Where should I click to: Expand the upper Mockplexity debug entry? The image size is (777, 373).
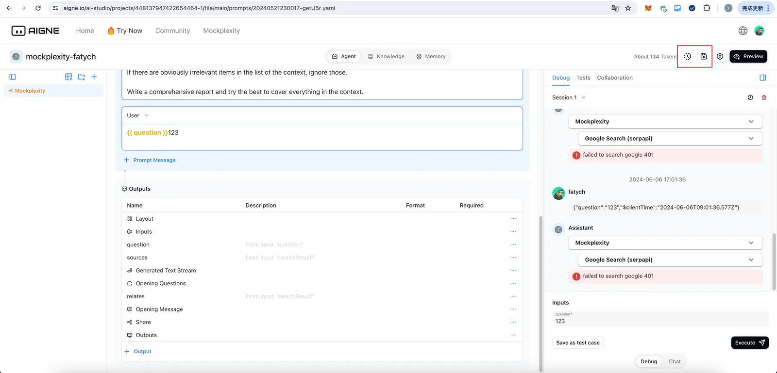(665, 121)
